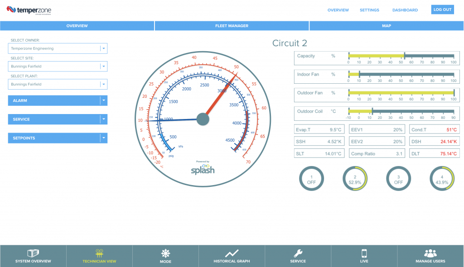Open the Dashboard link in header
Viewport: 464px width, 267px height.
[x=405, y=10]
